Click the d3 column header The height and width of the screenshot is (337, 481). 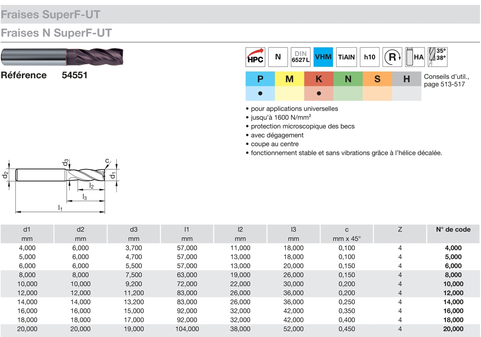[134, 230]
